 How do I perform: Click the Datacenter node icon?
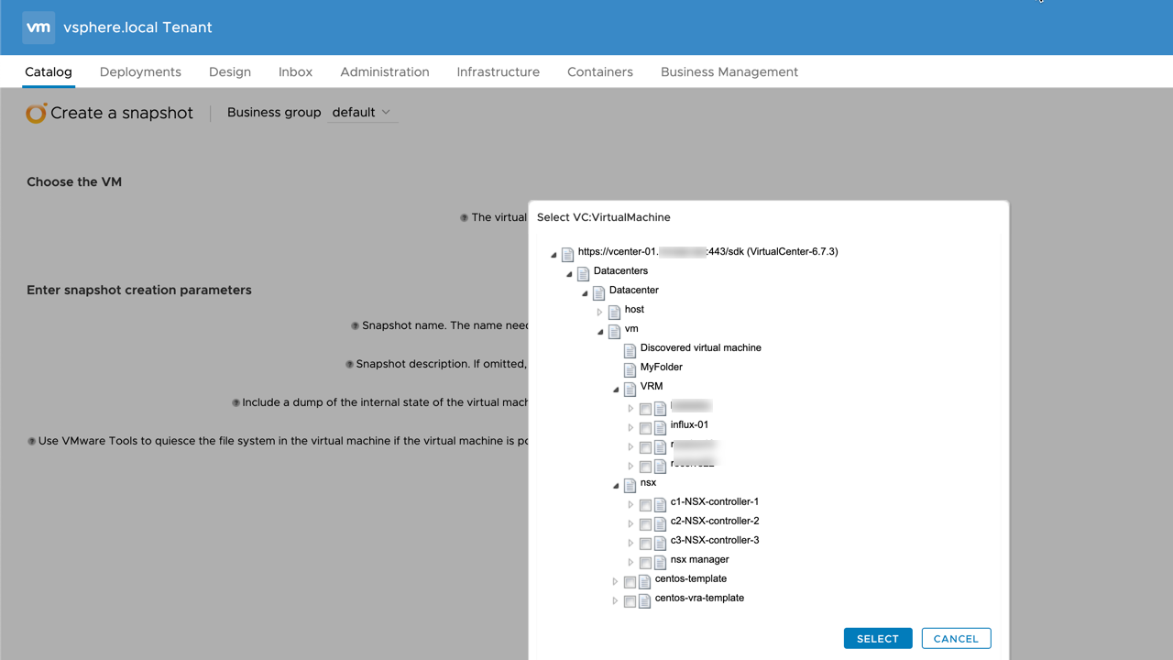tap(598, 292)
